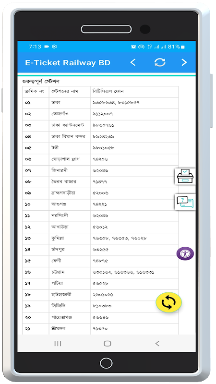The image size is (216, 384).
Task: Select station জিনারদী
Action: click(x=60, y=170)
